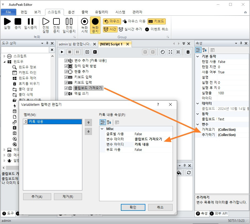Click the expand-all arrows icon in script toolbar

click(170, 52)
